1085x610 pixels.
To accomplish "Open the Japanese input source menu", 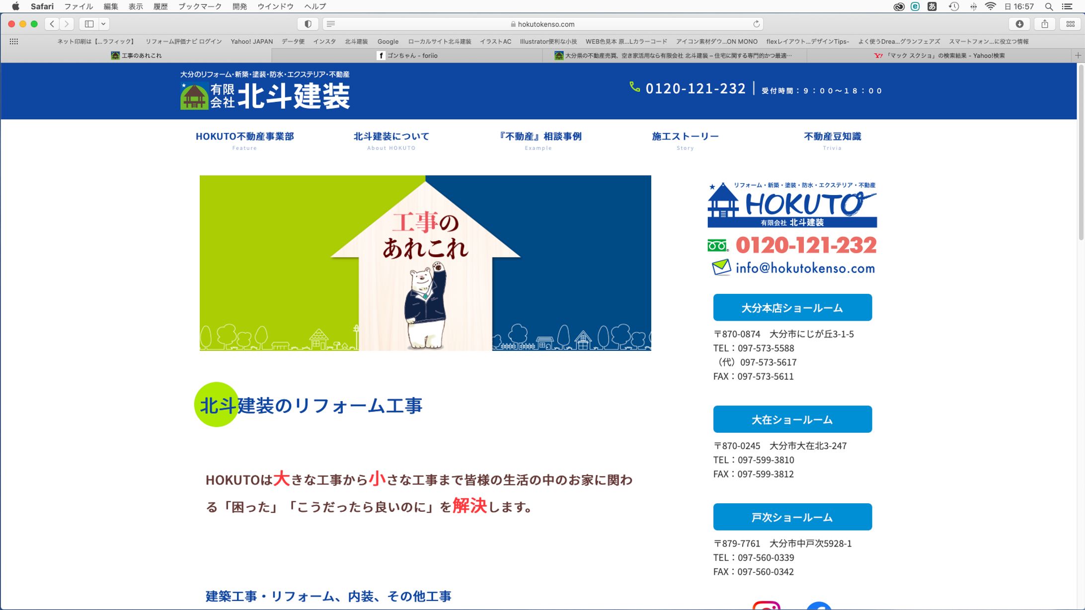I will 931,6.
